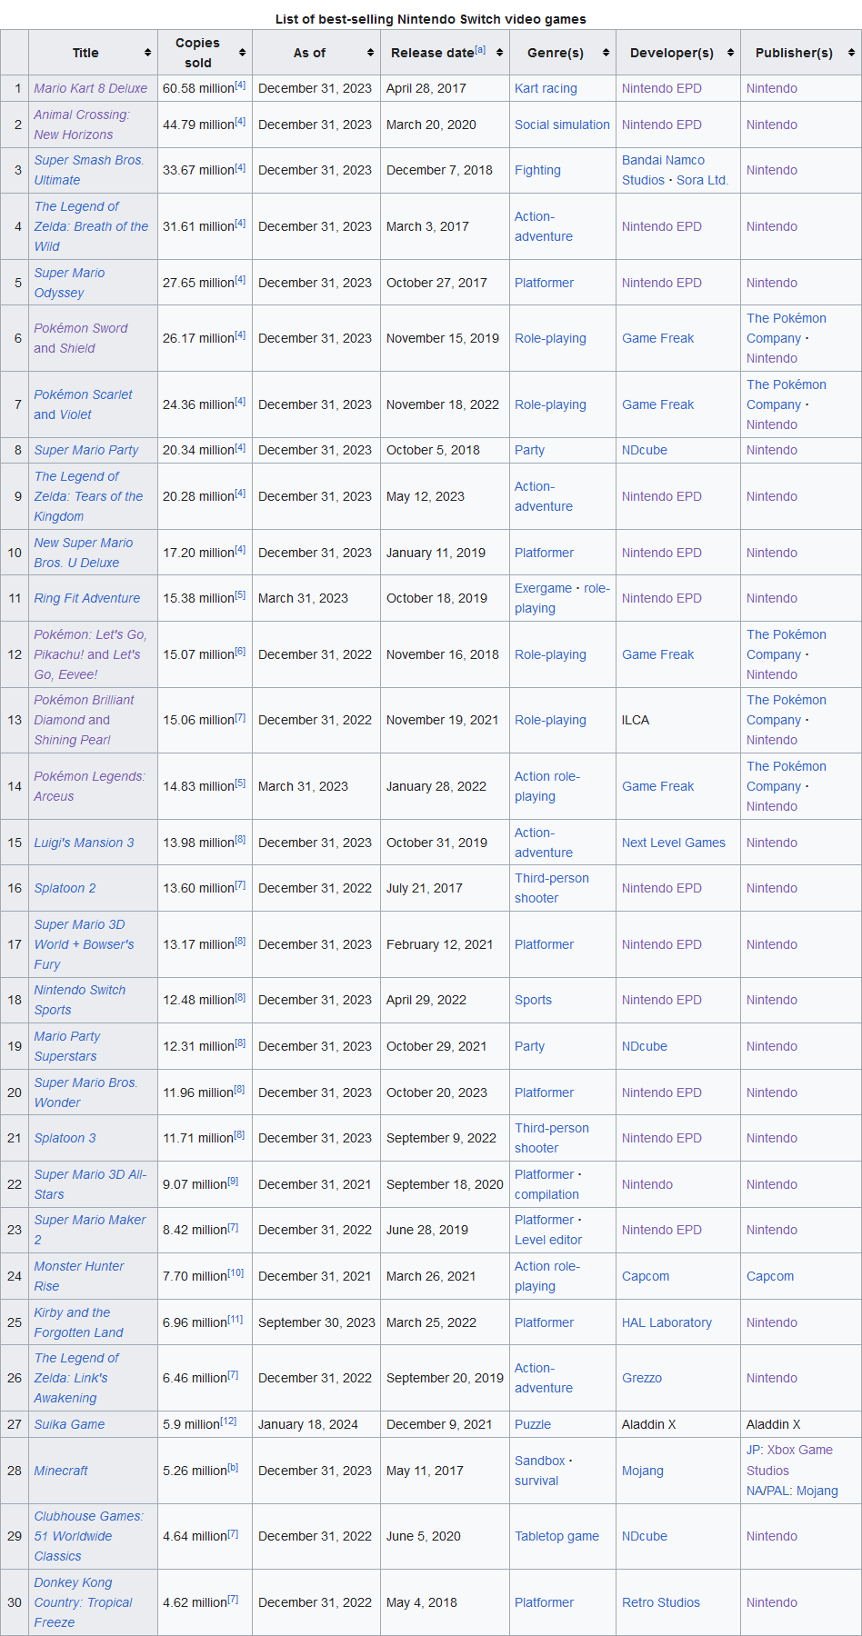Open the Mario Kart 8 Deluxe article
Viewport: 862px width, 1636px height.
click(90, 88)
